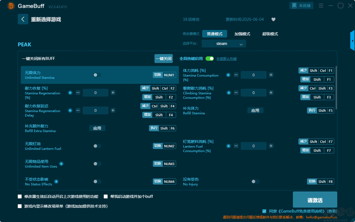Click the 请激活 activate button
The image size is (355, 222).
click(315, 200)
